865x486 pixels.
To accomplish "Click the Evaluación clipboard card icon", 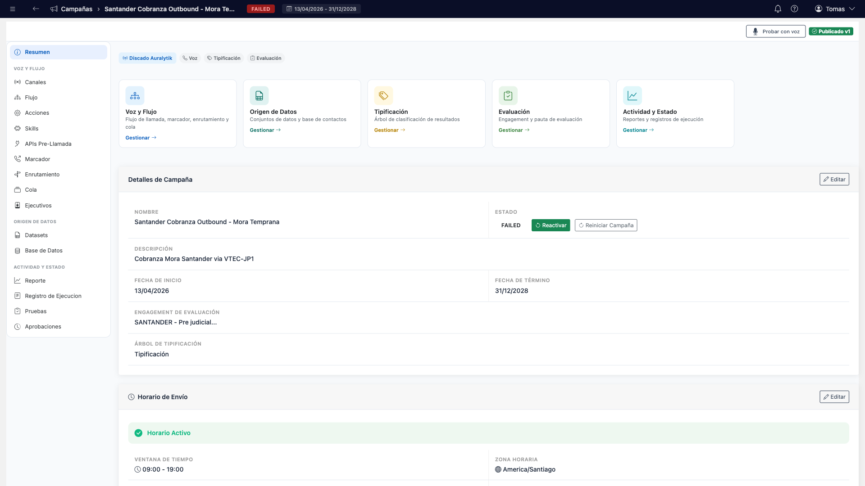I will pos(508,95).
